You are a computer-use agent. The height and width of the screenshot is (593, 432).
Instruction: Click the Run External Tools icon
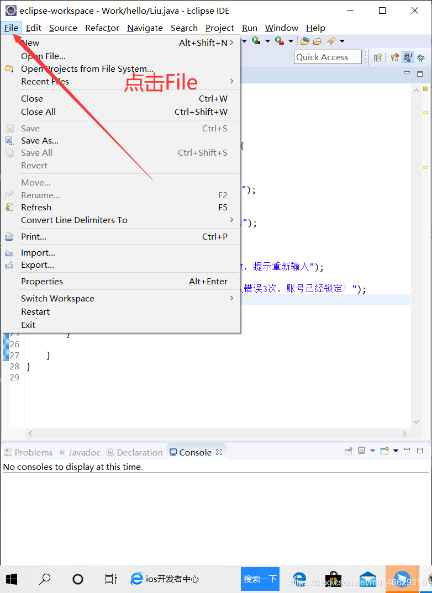280,41
